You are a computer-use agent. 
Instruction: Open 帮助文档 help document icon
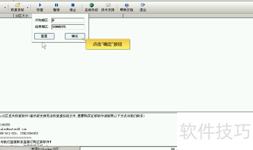126,5
